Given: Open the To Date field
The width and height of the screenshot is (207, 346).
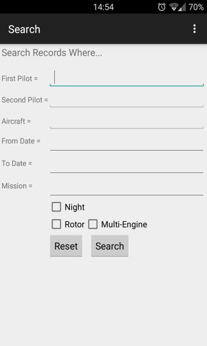Looking at the screenshot, I should click(126, 163).
